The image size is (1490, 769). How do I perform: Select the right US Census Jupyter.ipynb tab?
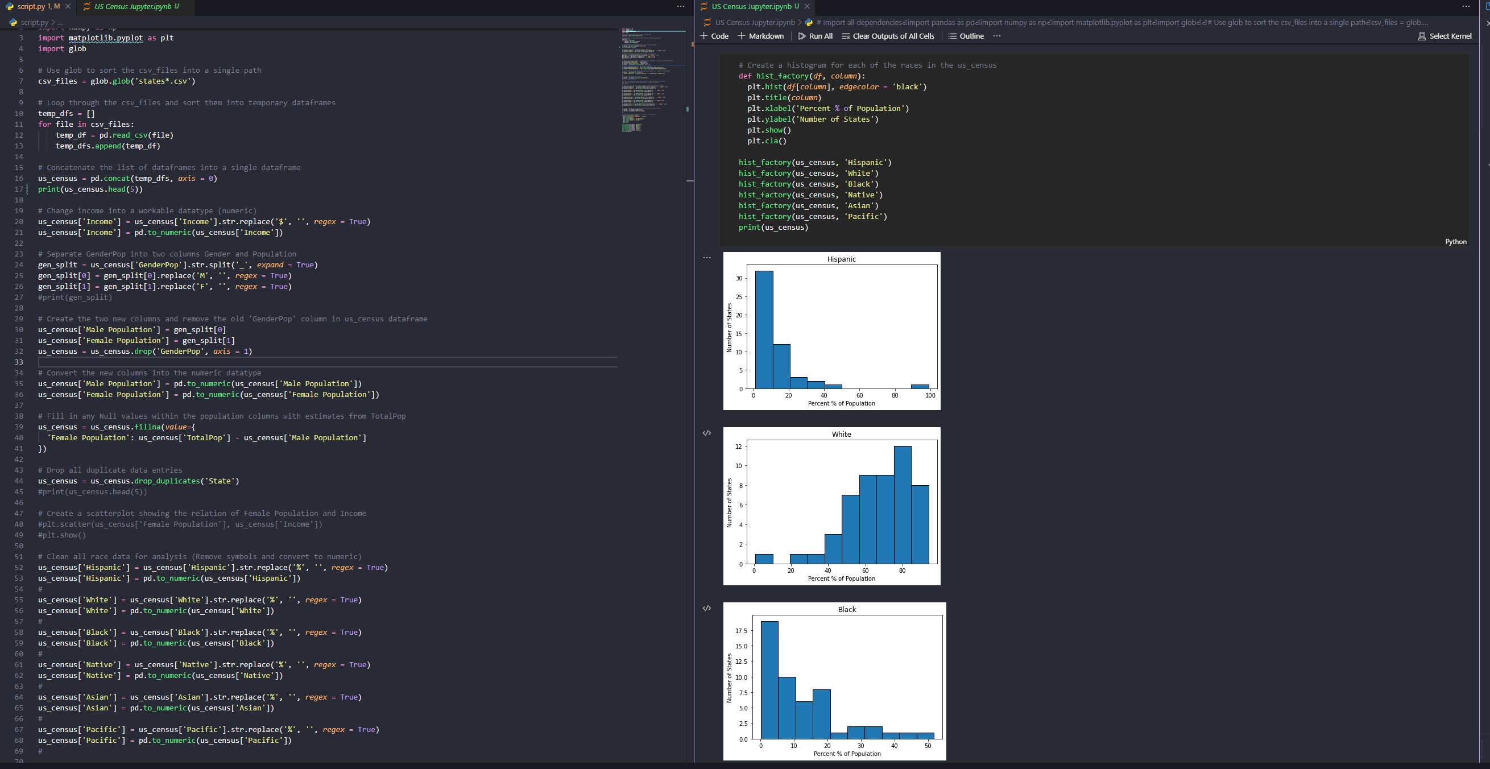(755, 6)
